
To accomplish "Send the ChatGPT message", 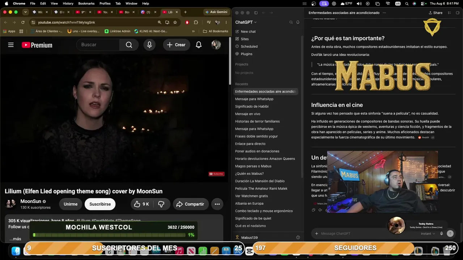I will (x=450, y=234).
